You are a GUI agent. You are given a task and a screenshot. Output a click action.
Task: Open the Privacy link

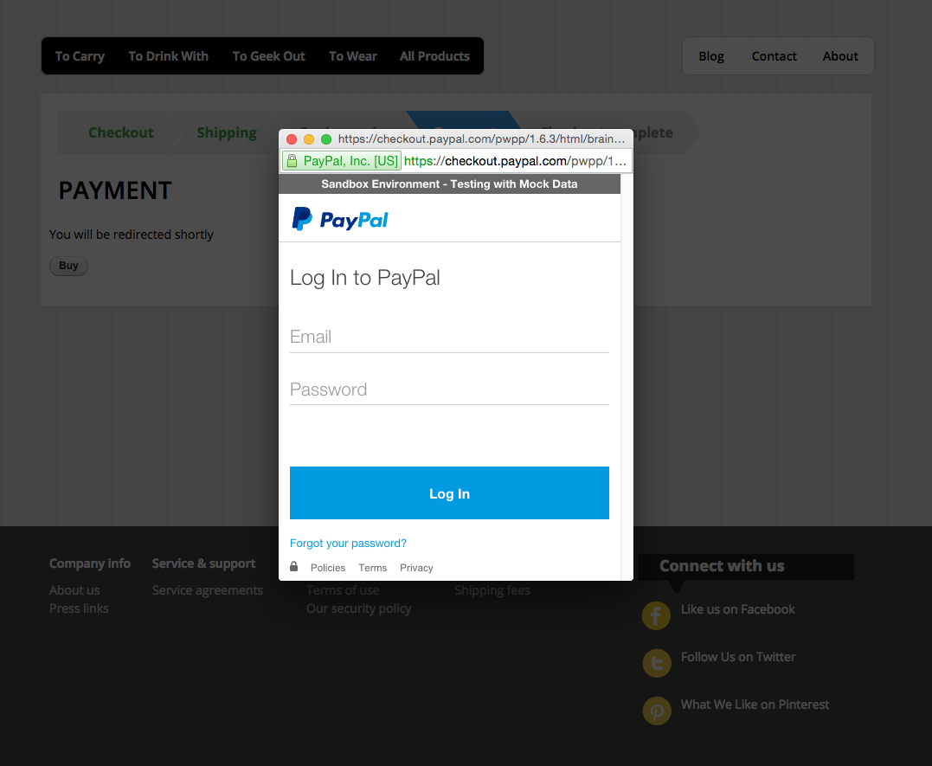tap(416, 568)
